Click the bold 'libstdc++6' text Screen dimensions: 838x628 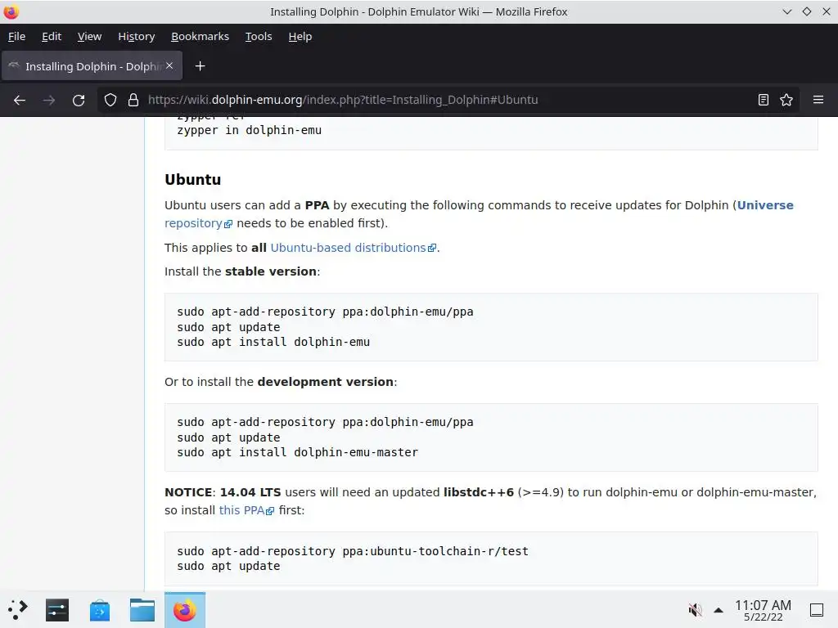[478, 492]
